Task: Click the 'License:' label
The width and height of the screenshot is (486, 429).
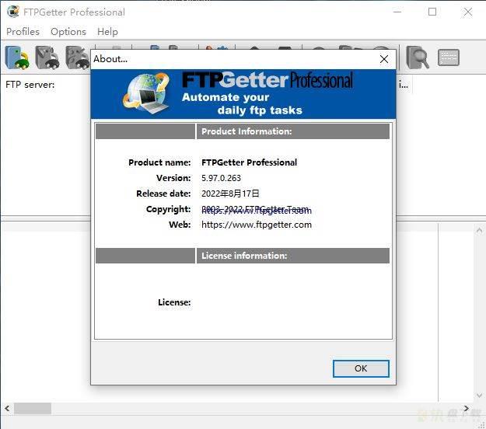Action: (174, 302)
